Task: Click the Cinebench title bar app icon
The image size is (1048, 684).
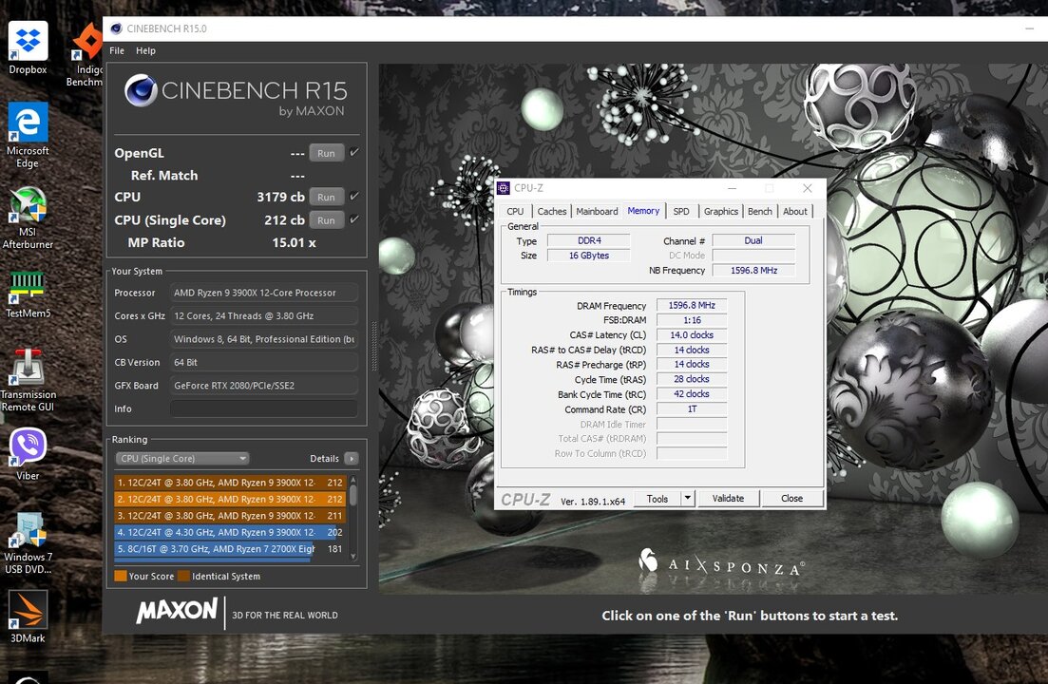Action: [x=116, y=28]
